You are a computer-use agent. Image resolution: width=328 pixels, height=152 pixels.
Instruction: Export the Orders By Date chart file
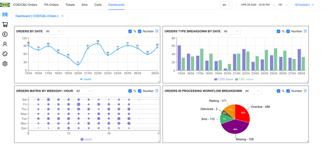pos(157,31)
